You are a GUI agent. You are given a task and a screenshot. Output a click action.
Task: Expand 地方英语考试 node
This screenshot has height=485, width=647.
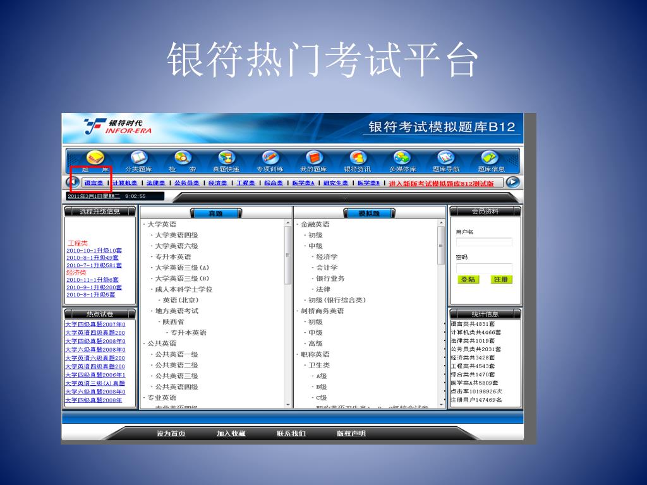coord(177,311)
